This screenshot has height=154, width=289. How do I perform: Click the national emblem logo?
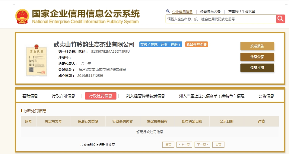(22, 17)
